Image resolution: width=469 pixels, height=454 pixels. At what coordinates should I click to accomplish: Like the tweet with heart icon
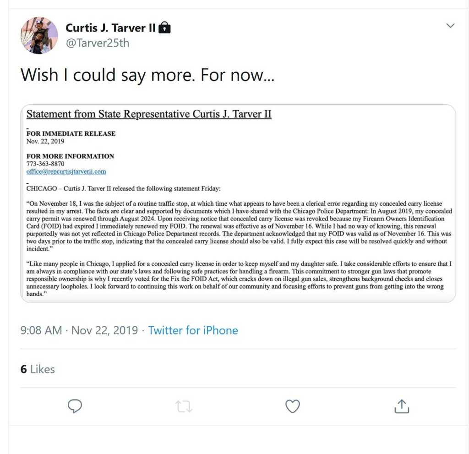[x=293, y=406]
